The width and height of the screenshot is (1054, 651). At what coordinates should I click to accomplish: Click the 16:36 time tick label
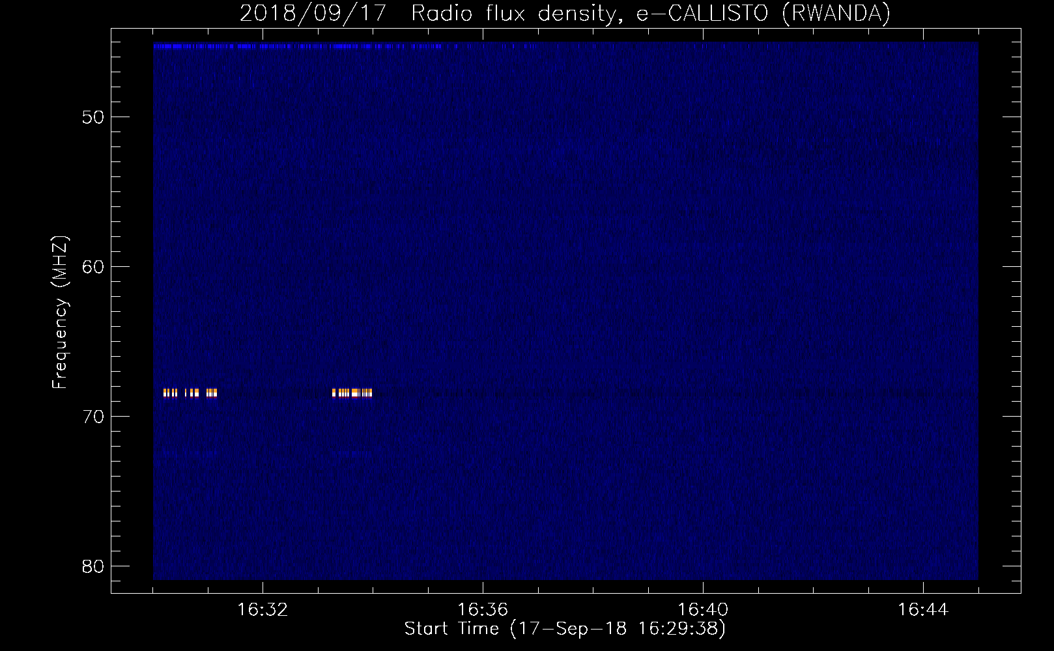tap(483, 610)
